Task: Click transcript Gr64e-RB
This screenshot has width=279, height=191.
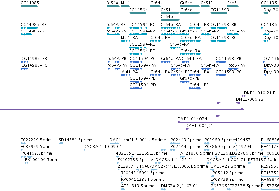Action: pyautogui.click(x=195, y=28)
